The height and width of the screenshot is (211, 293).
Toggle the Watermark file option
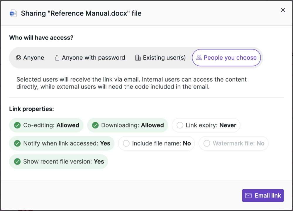(233, 143)
